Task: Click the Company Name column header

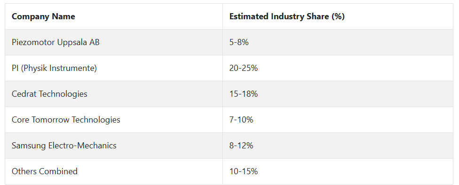Action: tap(43, 16)
